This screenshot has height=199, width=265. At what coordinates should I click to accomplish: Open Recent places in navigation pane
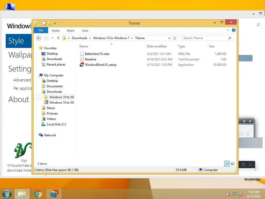(x=56, y=65)
